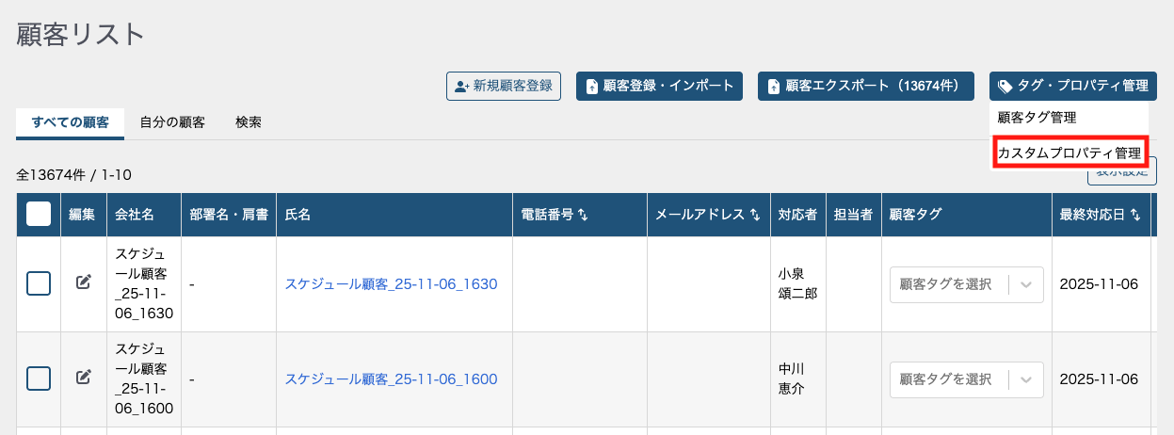The width and height of the screenshot is (1174, 435).
Task: Click the upload icon on 顧客登録・インポート
Action: click(x=592, y=86)
